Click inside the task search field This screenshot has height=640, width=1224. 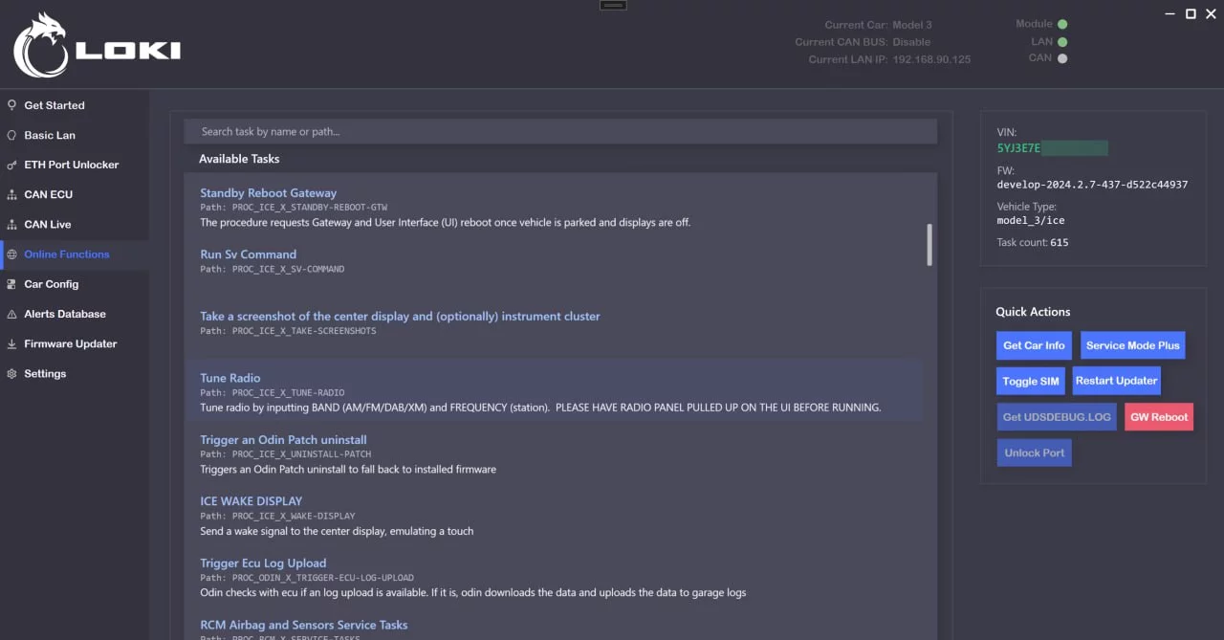click(559, 131)
